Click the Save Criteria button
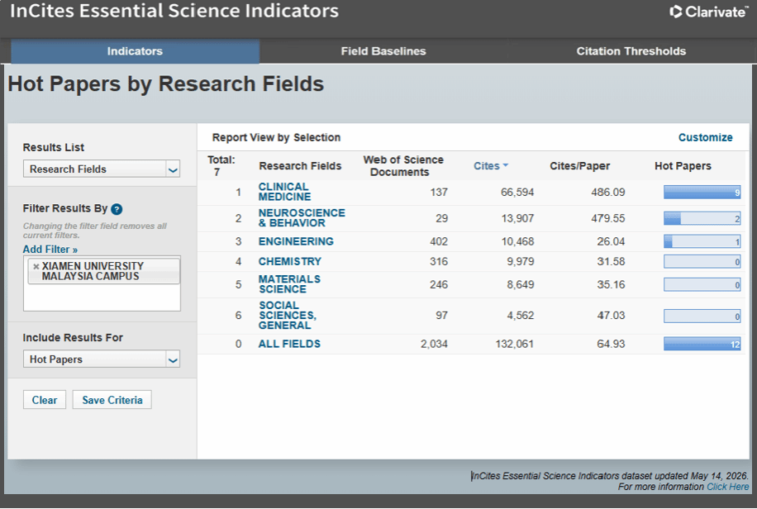The width and height of the screenshot is (757, 509). point(112,400)
